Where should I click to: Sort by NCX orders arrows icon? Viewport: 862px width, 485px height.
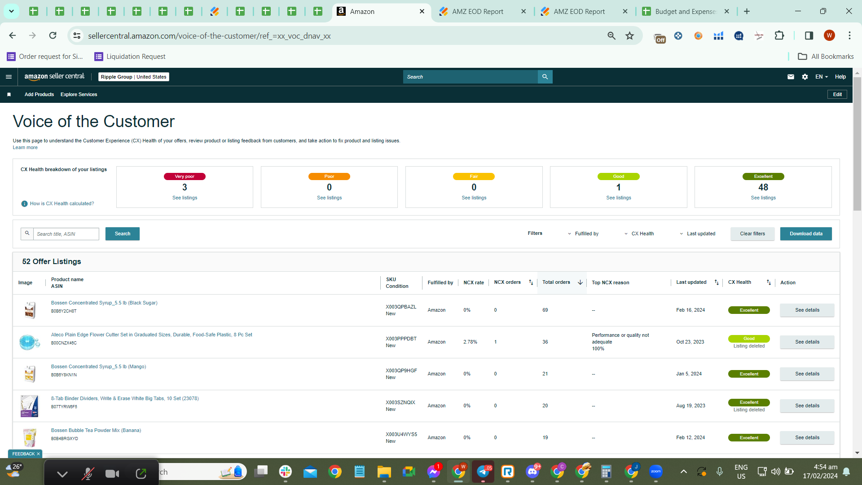(531, 282)
